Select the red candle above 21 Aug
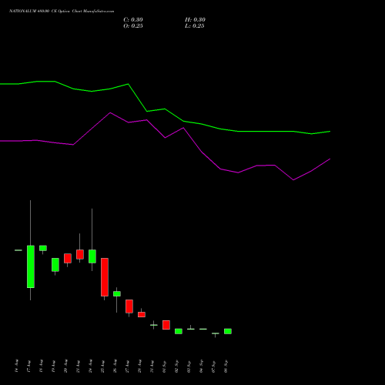This screenshot has width=385, height=385. [80, 254]
